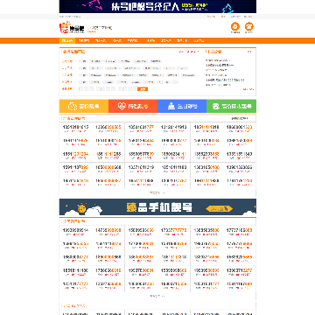
Task: Click the red more link in the news panel
Action: [248, 89]
